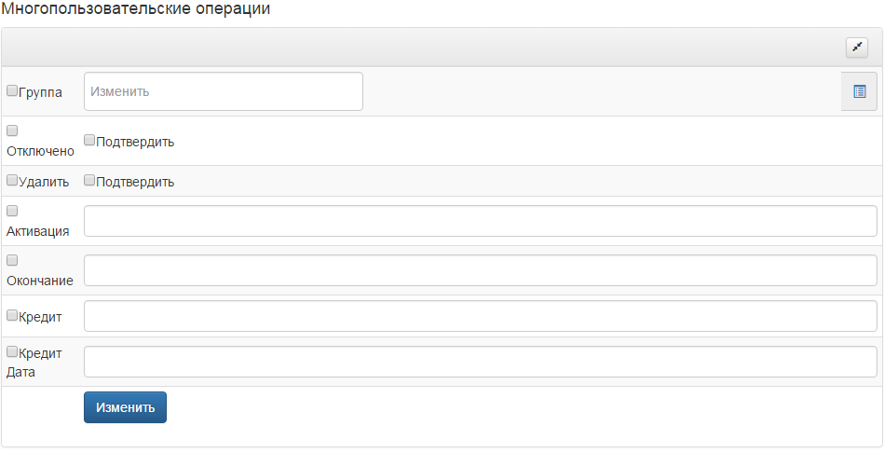
Task: Submit changes with the blue Изменить button
Action: (125, 407)
